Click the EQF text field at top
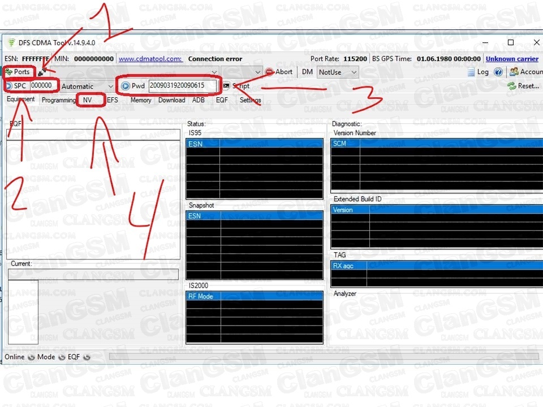Screen dimensions: 543x407 click(93, 135)
